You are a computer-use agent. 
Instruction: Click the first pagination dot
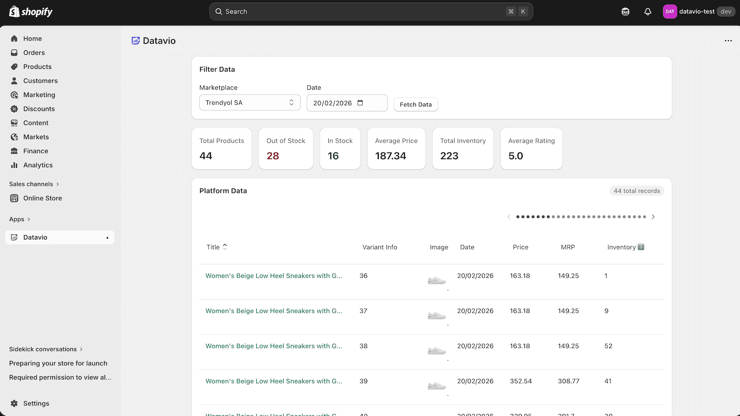tap(518, 217)
